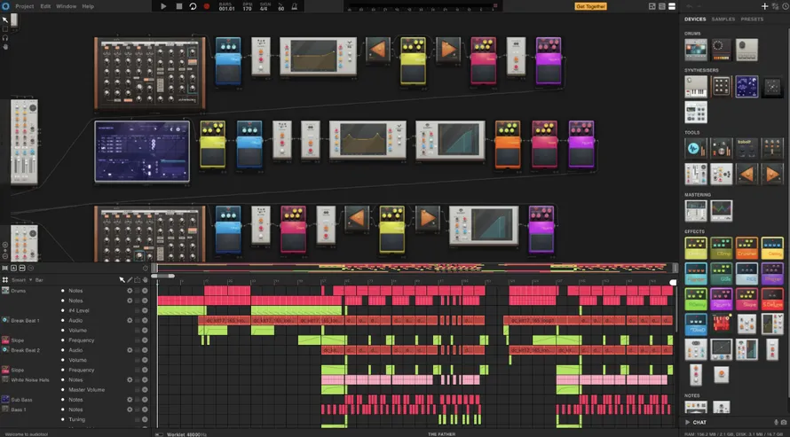790x437 pixels.
Task: Select the Beatbox 8 drum device
Action: point(721,50)
